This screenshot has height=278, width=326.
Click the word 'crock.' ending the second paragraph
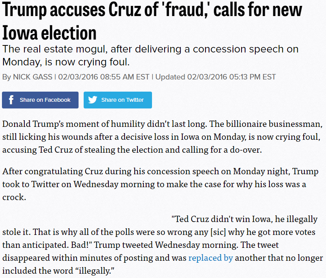14,197
